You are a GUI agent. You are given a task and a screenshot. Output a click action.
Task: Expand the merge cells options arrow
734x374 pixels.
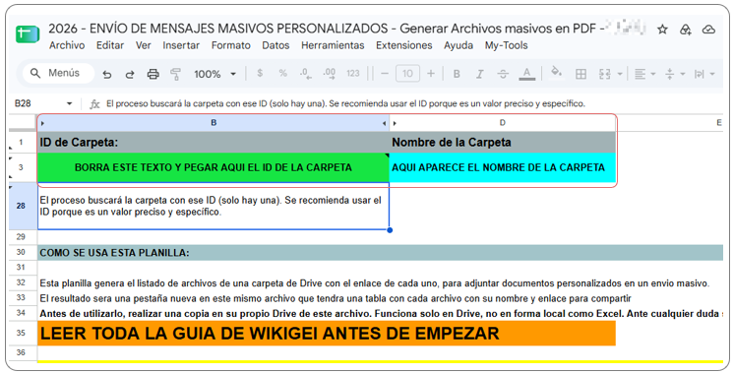point(620,74)
